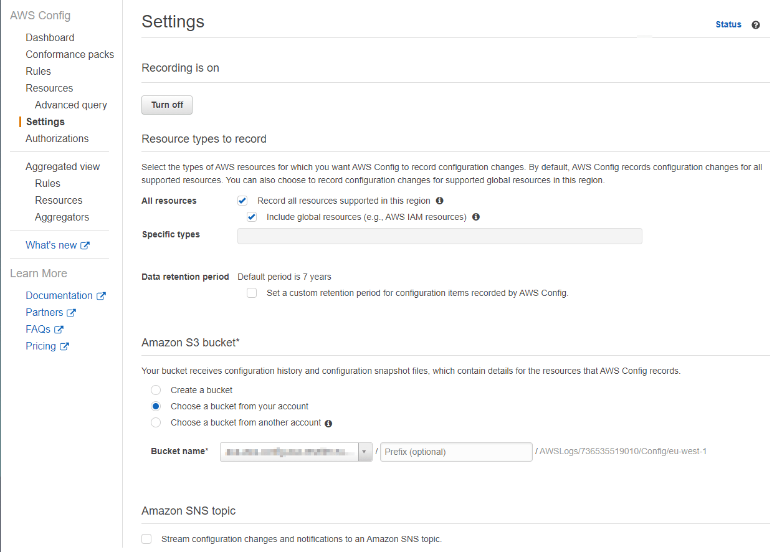The width and height of the screenshot is (777, 552).
Task: Open the Bucket name dropdown arrow
Action: click(x=365, y=452)
